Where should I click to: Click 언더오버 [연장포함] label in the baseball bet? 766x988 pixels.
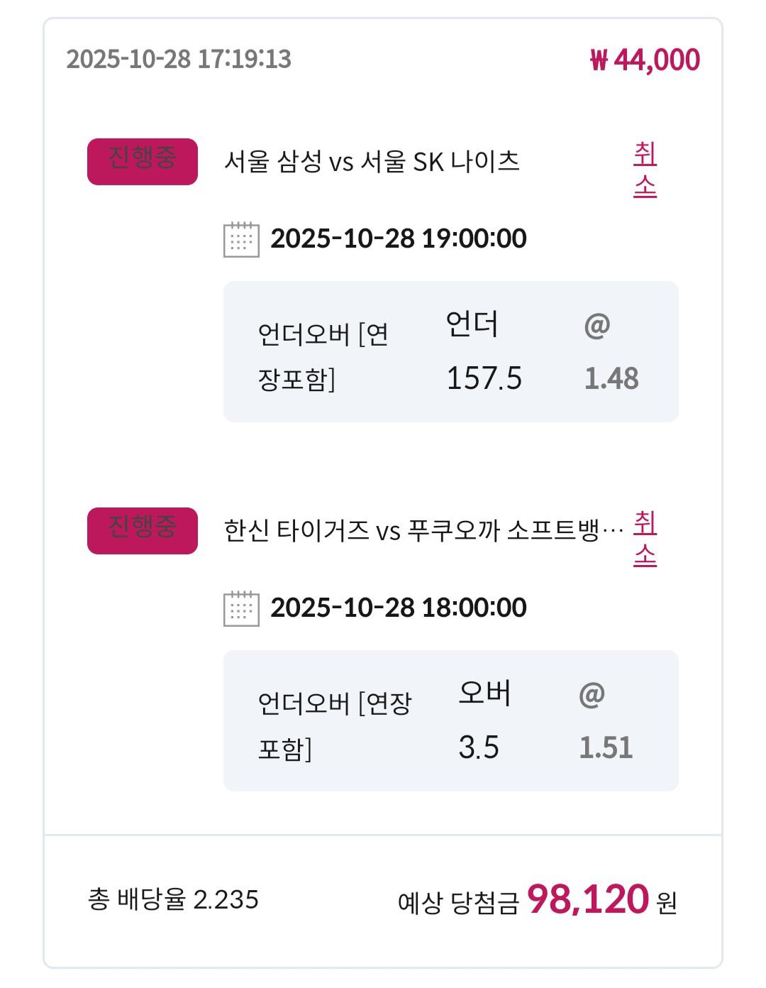[x=334, y=725]
